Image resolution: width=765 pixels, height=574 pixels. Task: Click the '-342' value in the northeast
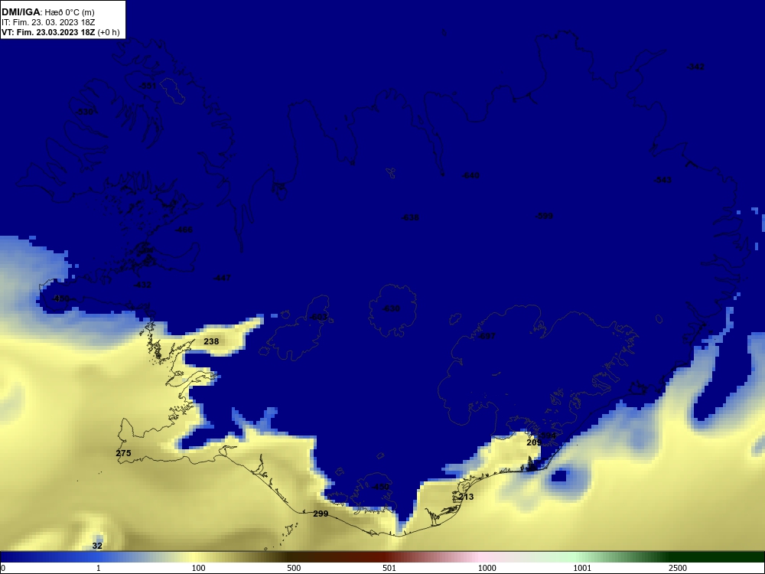pos(695,67)
